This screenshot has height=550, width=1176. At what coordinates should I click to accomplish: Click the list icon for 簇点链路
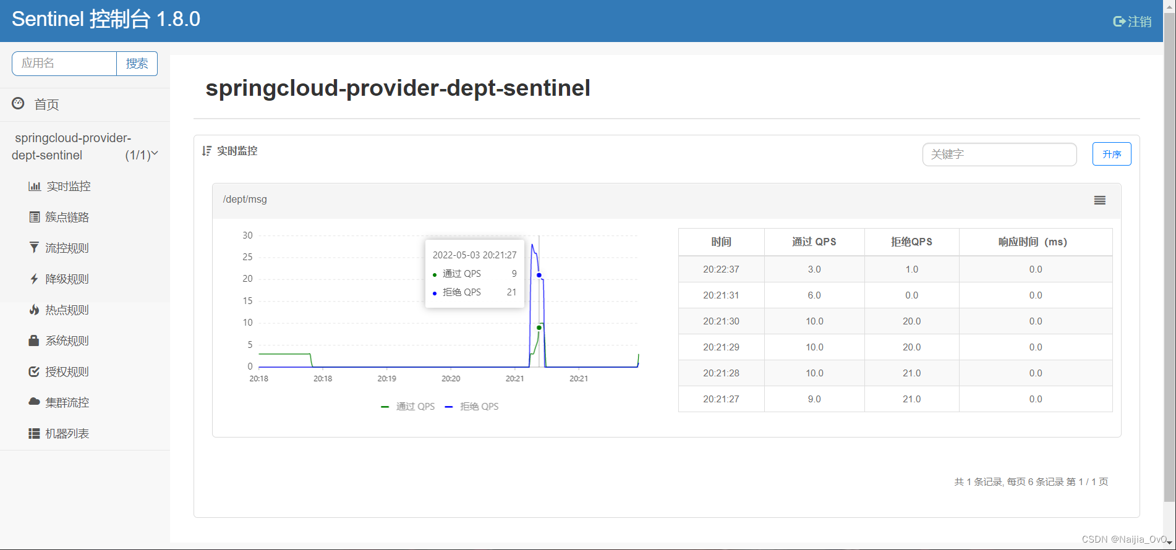35,217
